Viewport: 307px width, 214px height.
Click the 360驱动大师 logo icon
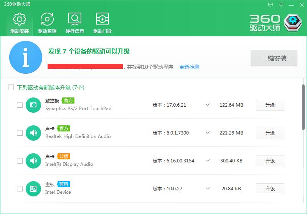[292, 23]
